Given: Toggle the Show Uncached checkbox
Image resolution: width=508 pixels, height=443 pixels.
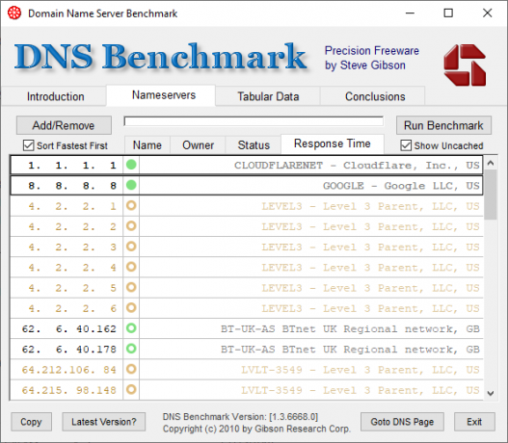Looking at the screenshot, I should click(406, 145).
